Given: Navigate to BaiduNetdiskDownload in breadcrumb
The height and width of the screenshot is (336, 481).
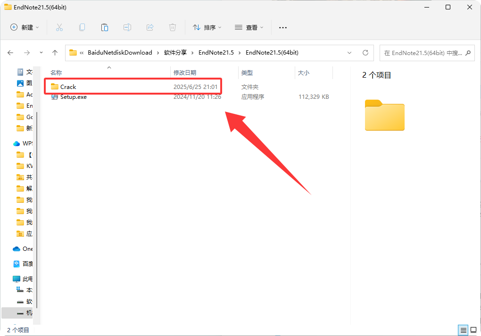Looking at the screenshot, I should 120,53.
